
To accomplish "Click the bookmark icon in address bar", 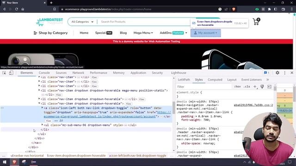I will 55,9.
